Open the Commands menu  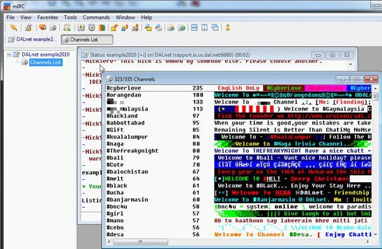[x=96, y=18]
